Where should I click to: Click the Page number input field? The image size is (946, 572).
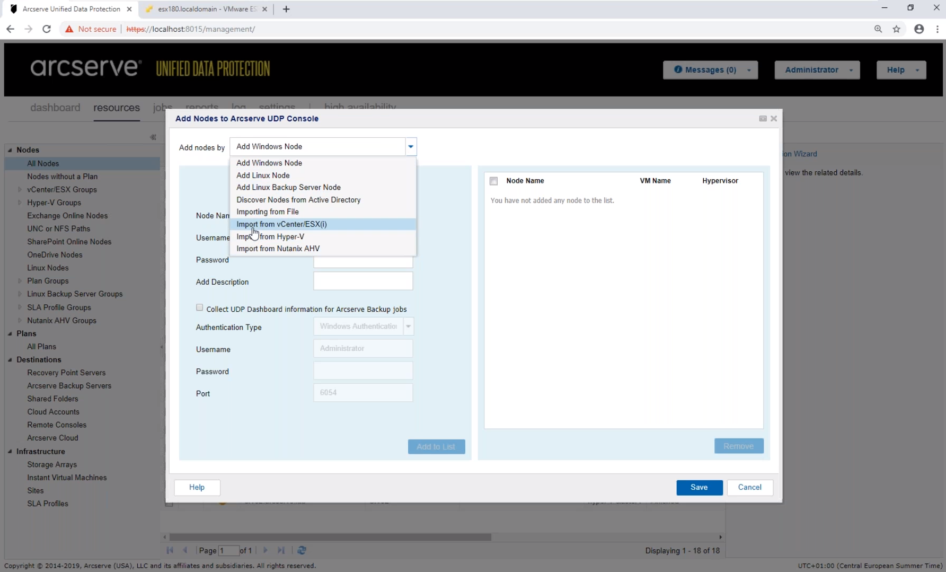pyautogui.click(x=228, y=550)
